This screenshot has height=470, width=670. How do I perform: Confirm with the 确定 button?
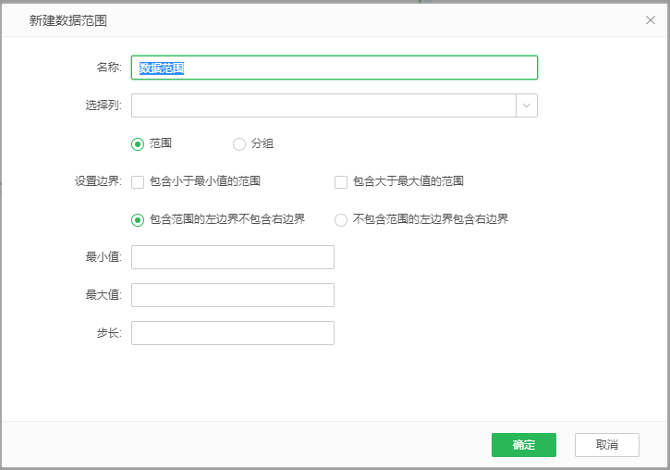[523, 445]
